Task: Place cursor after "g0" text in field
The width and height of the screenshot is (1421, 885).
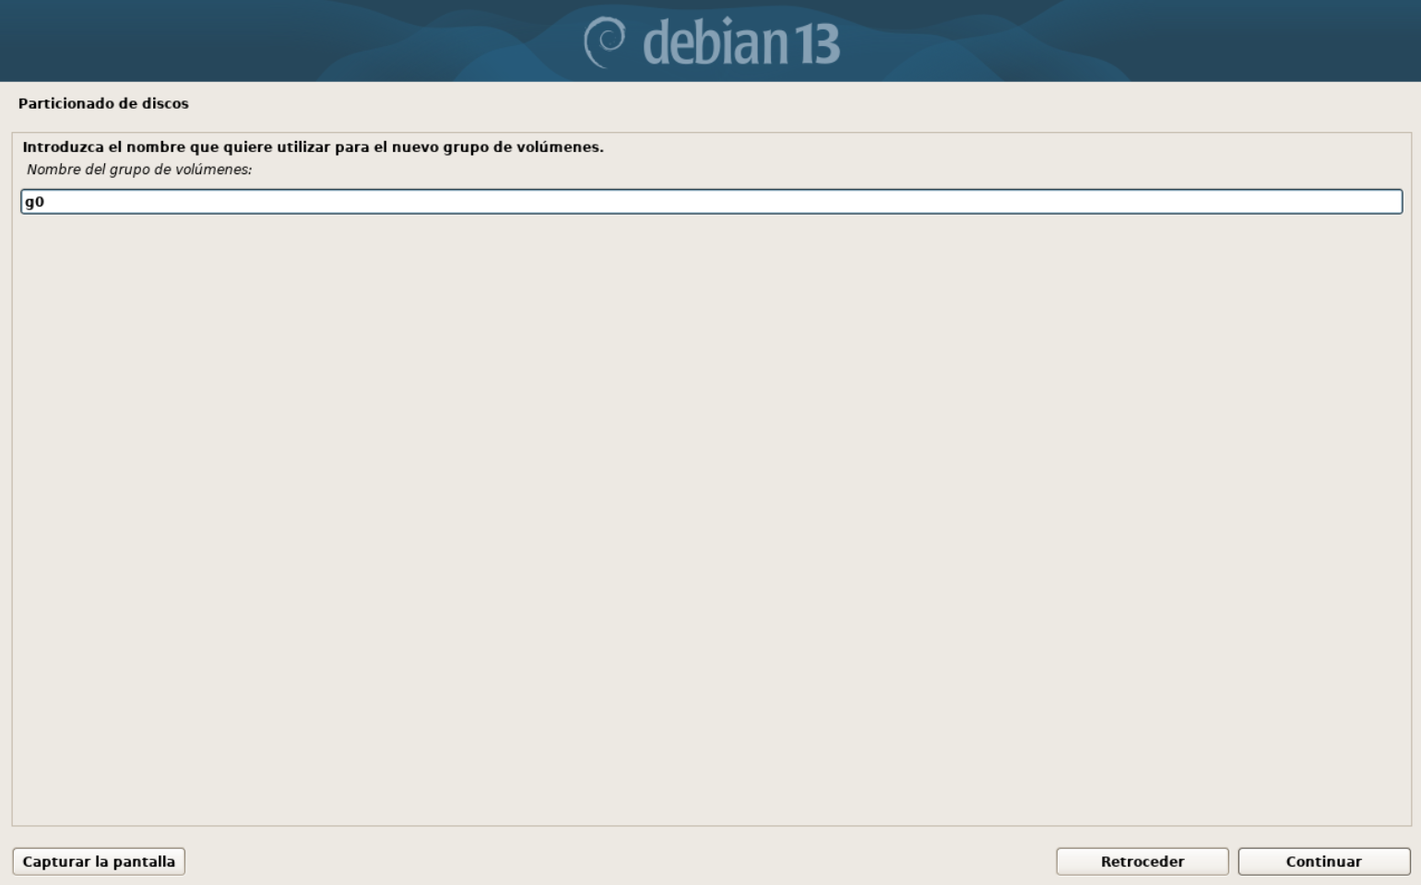Action: (x=46, y=202)
